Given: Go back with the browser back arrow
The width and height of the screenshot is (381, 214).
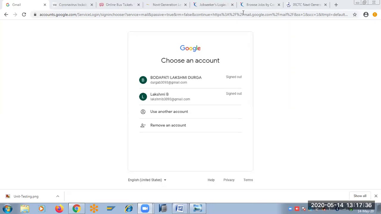Looking at the screenshot, I should pos(6,14).
